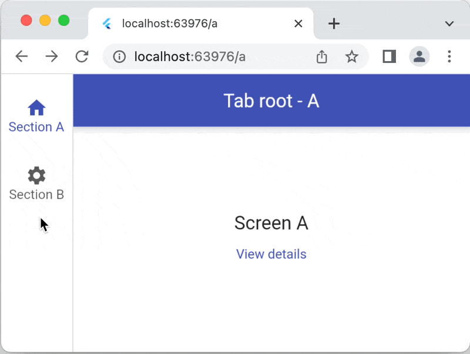
Task: Expand the tab strip chevron dropdown
Action: (x=449, y=24)
